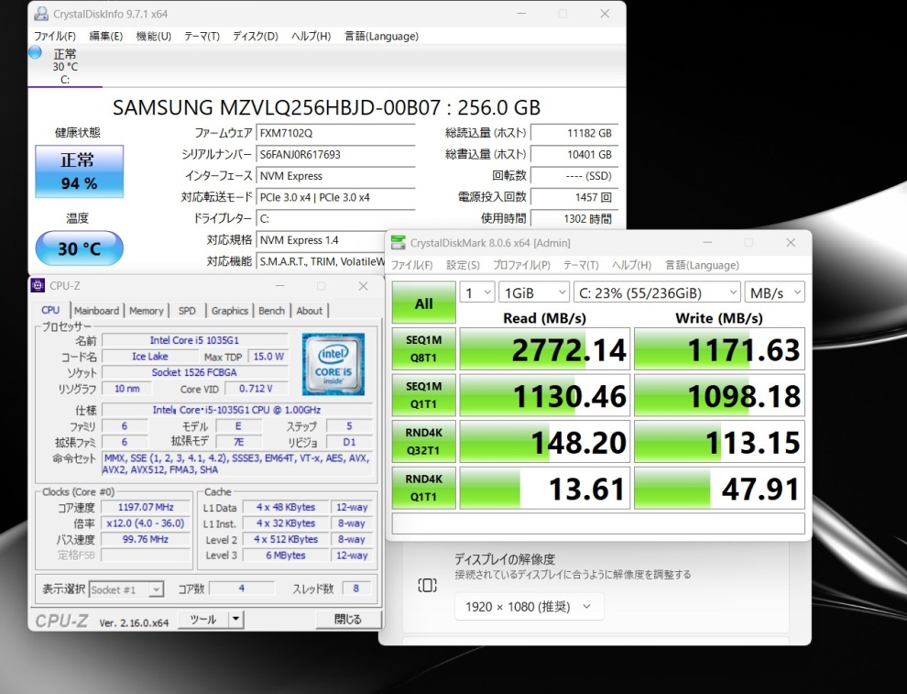
Task: Open テーマ(T) menu in CrystalDiskMark
Action: [x=582, y=265]
